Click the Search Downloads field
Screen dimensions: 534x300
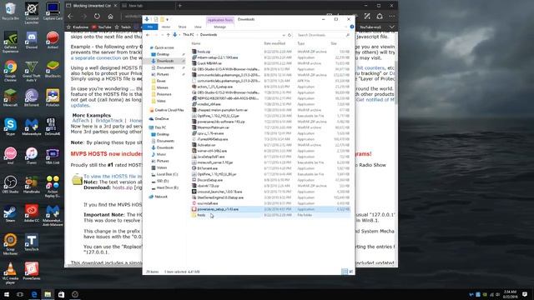322,35
